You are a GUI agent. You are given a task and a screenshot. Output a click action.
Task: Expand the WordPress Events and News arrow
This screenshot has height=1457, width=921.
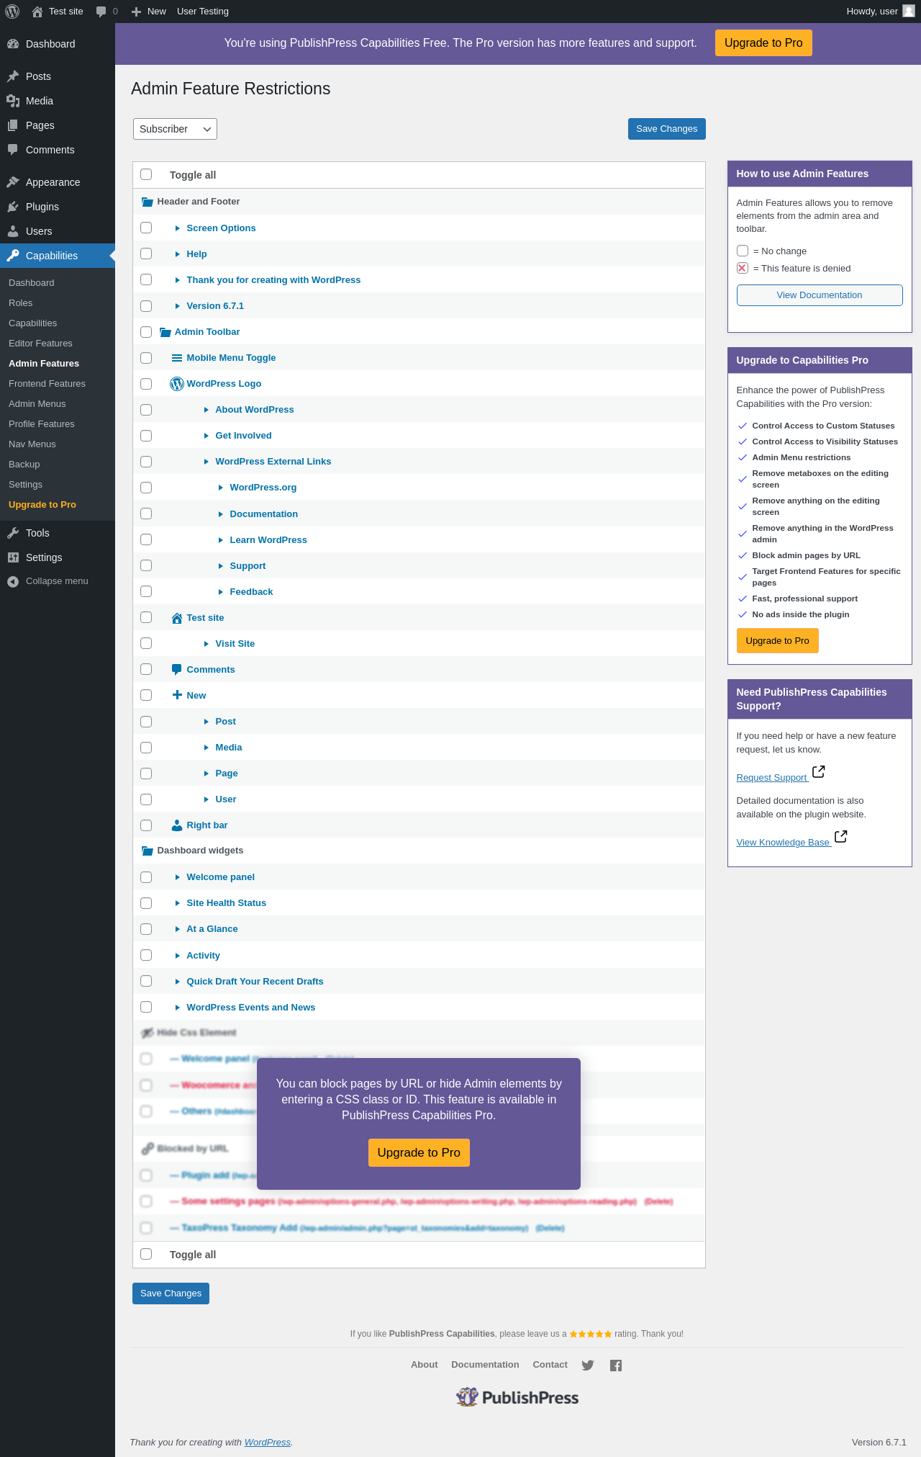(x=178, y=1008)
